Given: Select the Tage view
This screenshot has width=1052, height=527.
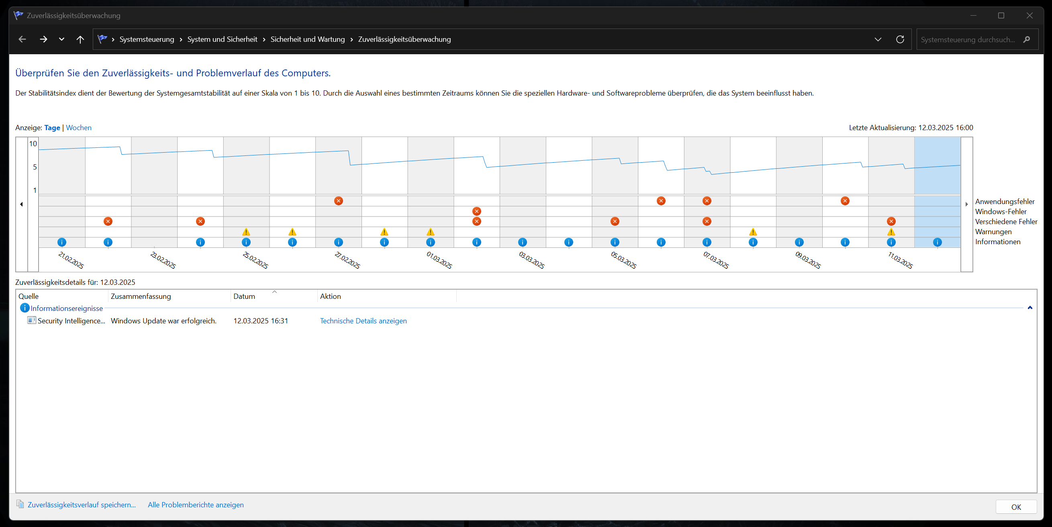Looking at the screenshot, I should [52, 127].
